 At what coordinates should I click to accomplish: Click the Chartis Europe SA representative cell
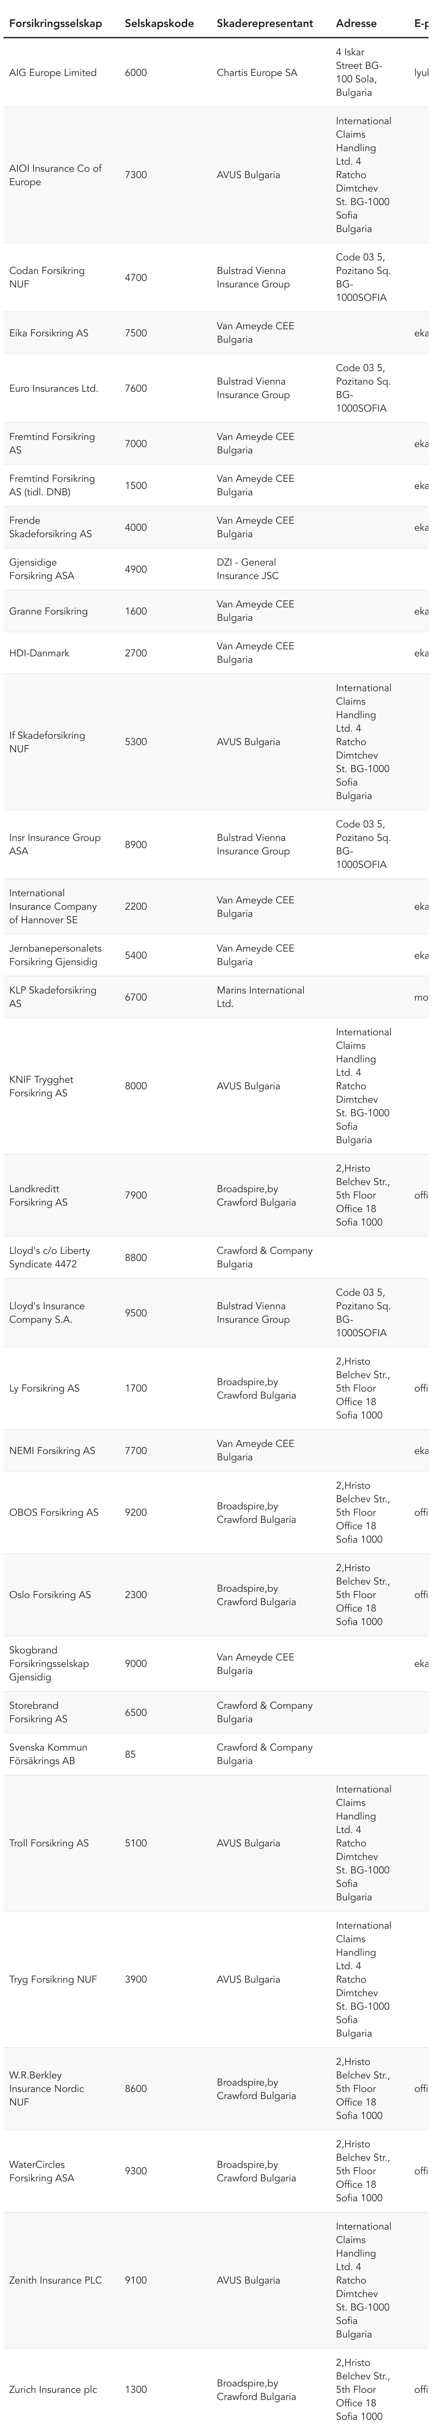pyautogui.click(x=257, y=73)
